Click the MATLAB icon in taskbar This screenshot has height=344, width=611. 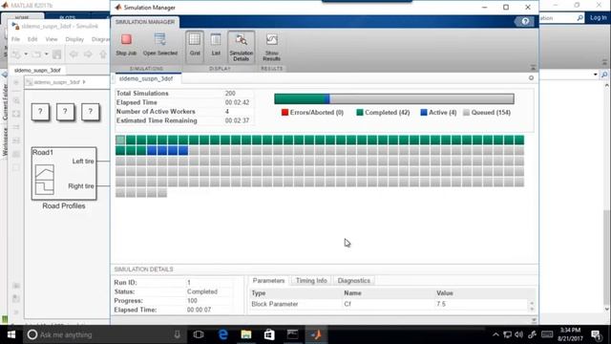(316, 334)
